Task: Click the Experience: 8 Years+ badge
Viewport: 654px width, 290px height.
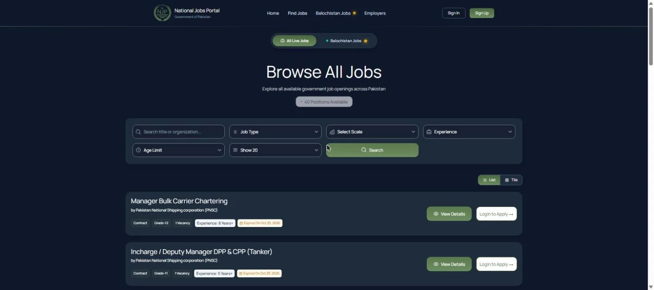Action: coord(215,223)
